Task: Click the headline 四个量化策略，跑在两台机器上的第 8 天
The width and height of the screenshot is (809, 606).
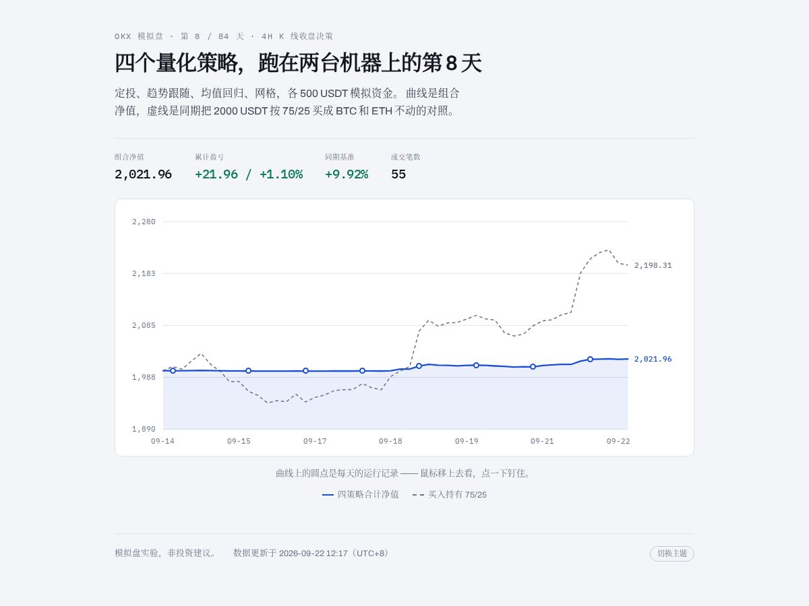Action: click(298, 63)
